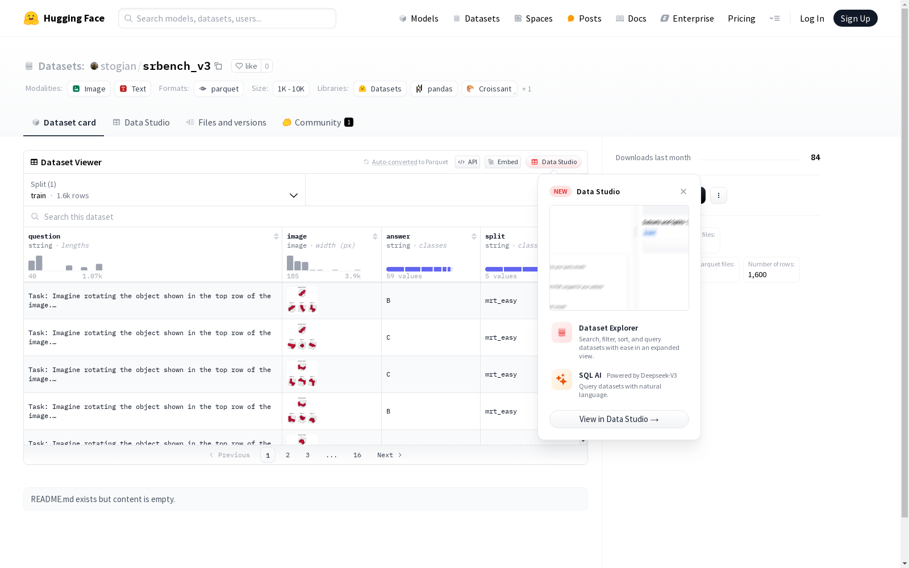Open SQL AI option
909x568 pixels.
click(619, 385)
